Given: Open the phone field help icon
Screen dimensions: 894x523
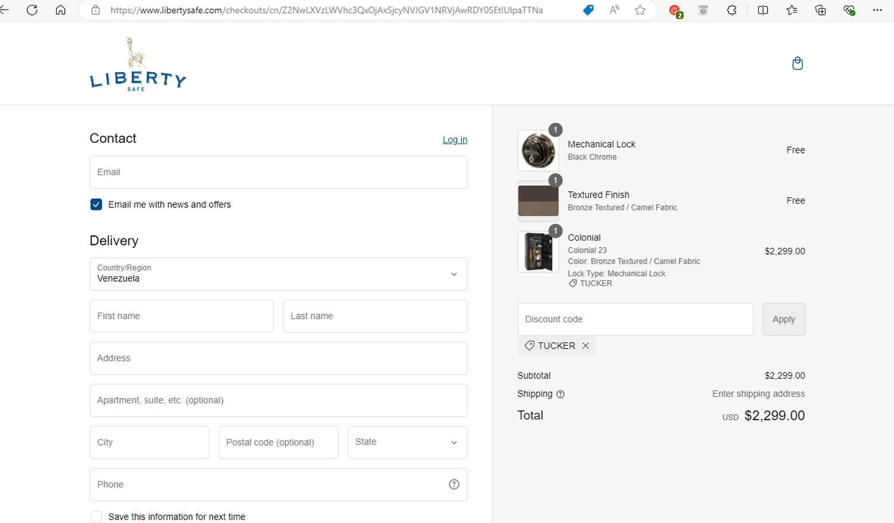Looking at the screenshot, I should point(454,484).
